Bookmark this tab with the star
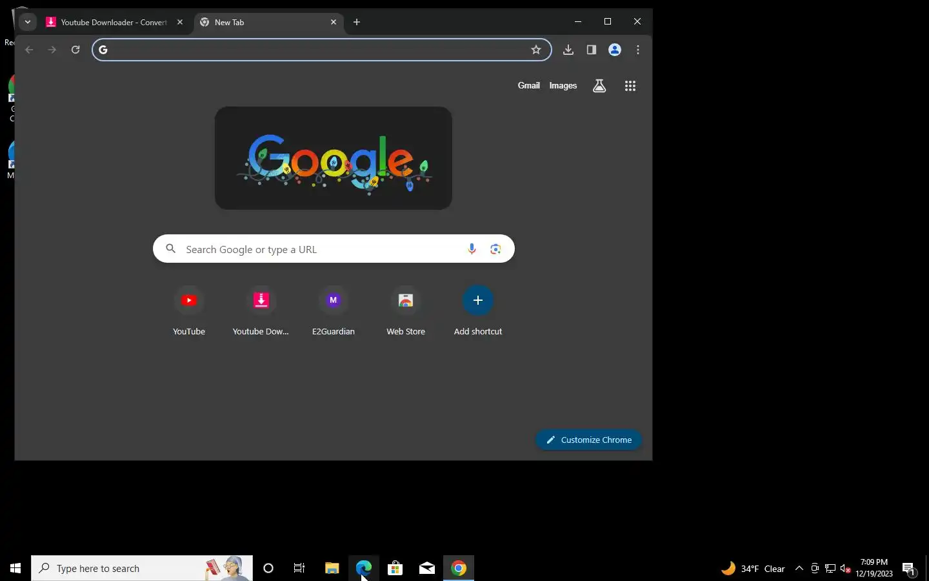The height and width of the screenshot is (581, 929). 536,50
